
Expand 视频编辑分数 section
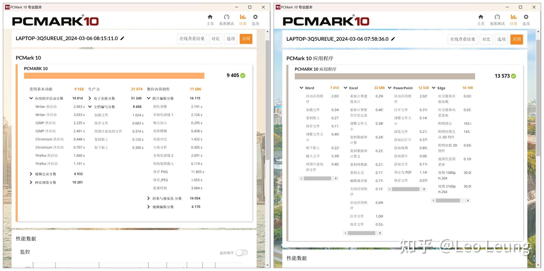point(148,207)
